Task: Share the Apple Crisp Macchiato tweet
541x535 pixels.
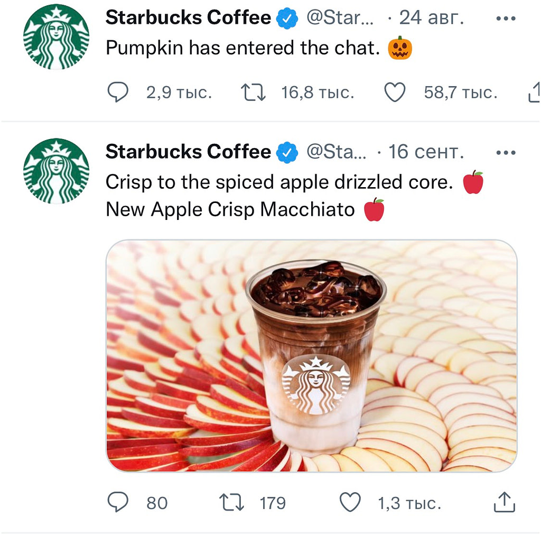Action: (505, 502)
